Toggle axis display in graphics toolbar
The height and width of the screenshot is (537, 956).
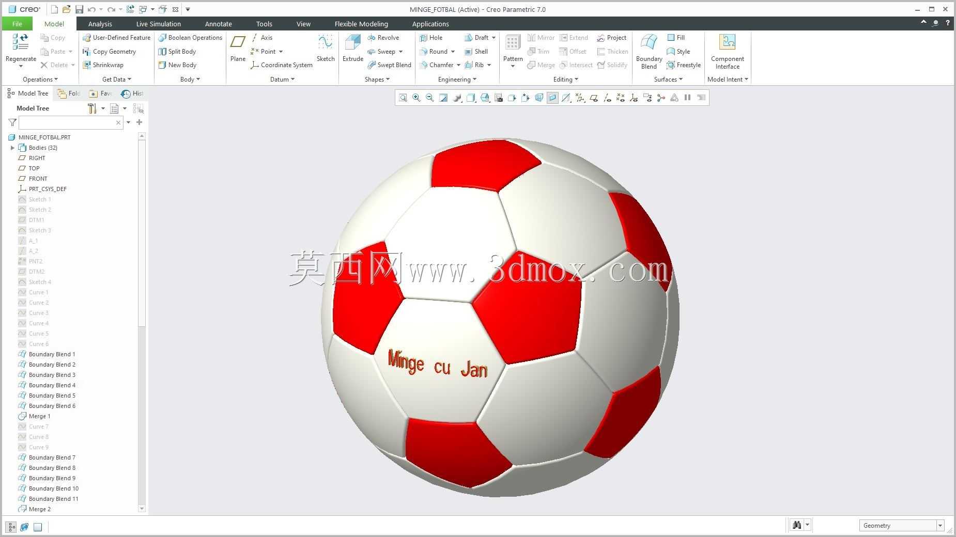point(607,98)
